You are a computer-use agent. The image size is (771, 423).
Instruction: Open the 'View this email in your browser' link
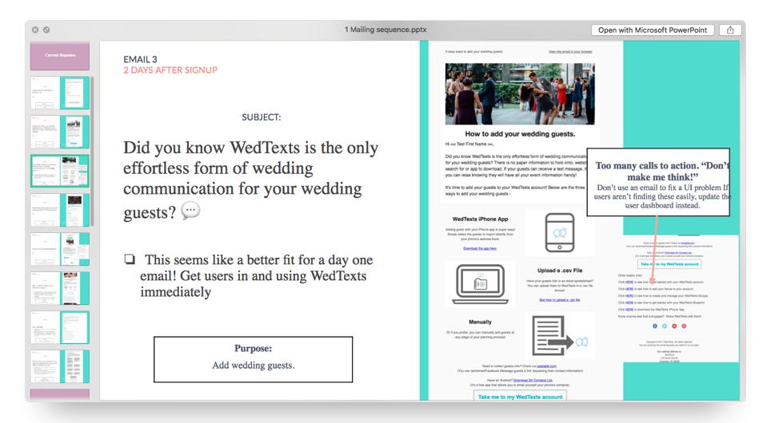[570, 52]
